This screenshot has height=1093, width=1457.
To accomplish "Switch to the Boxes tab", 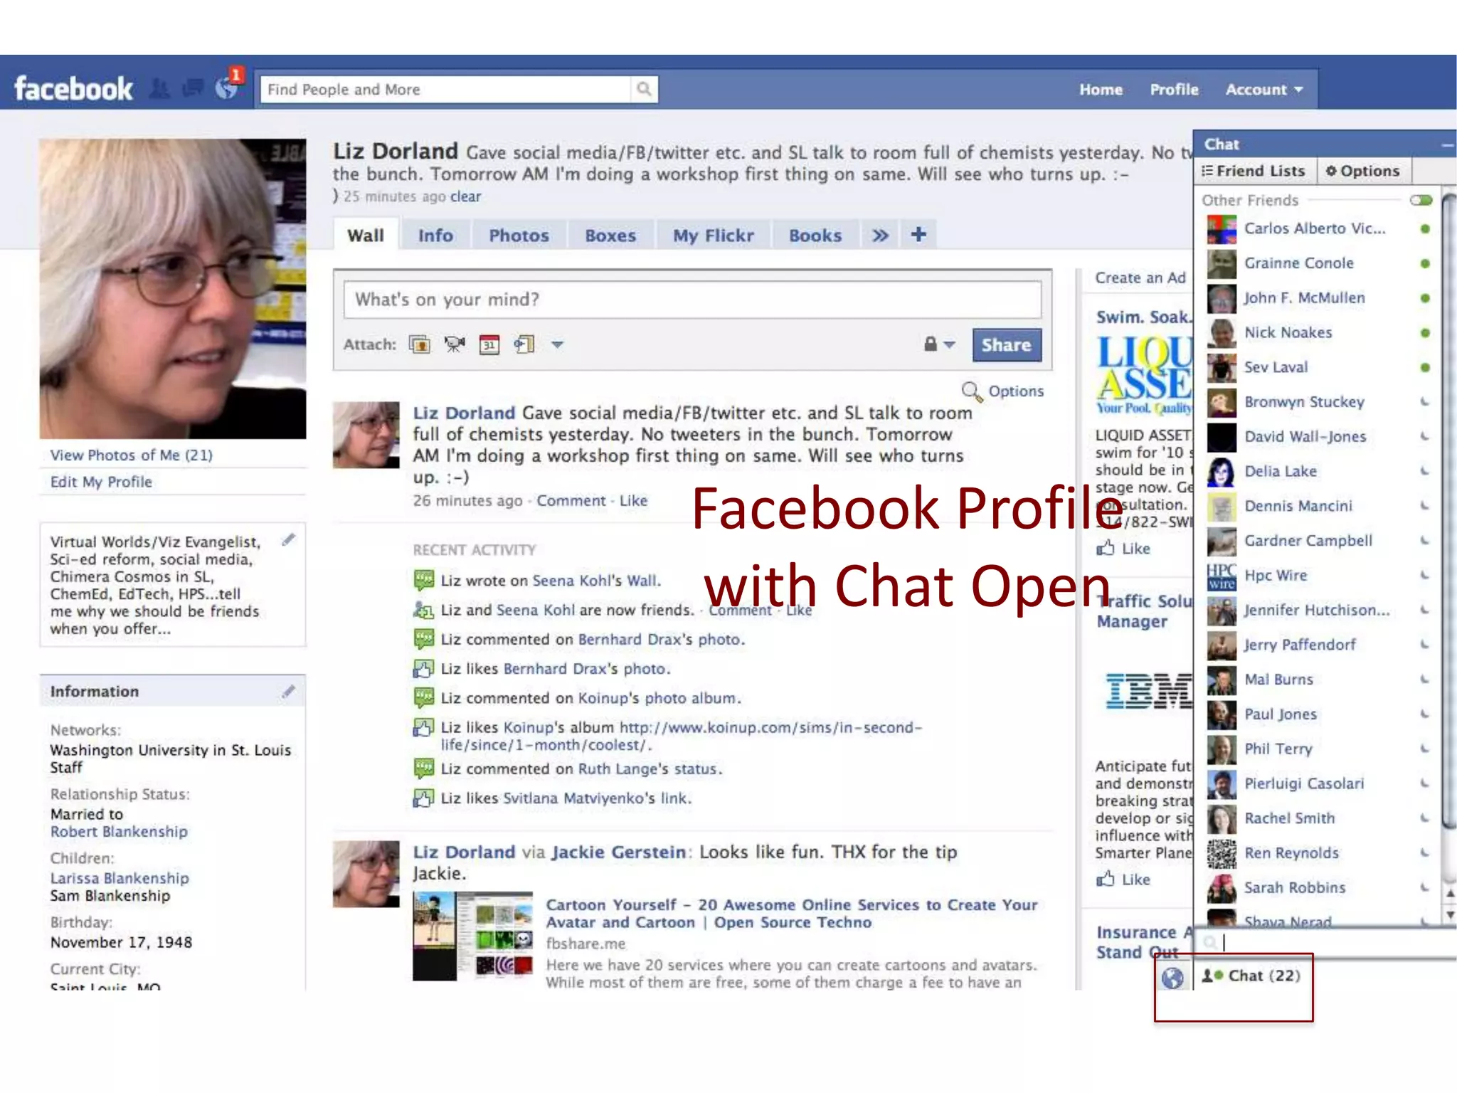I will point(610,235).
